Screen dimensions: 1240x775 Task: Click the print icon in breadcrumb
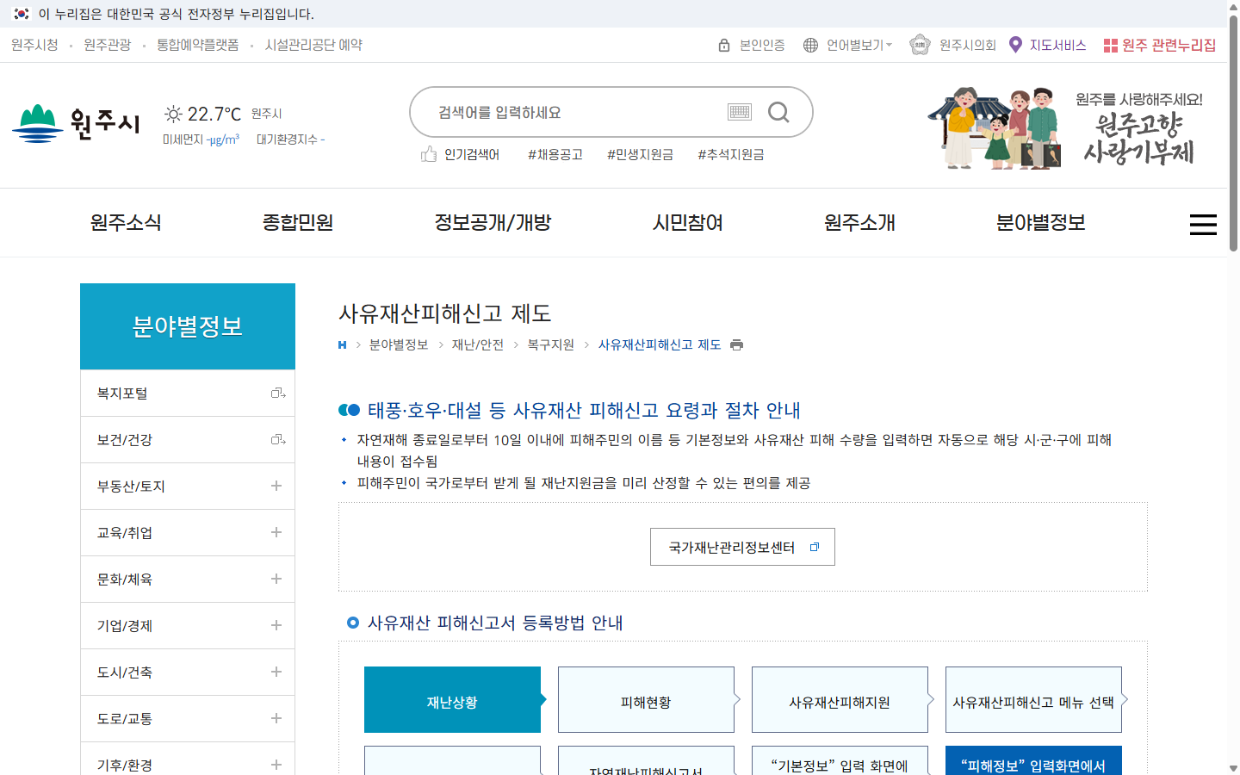[x=736, y=344]
